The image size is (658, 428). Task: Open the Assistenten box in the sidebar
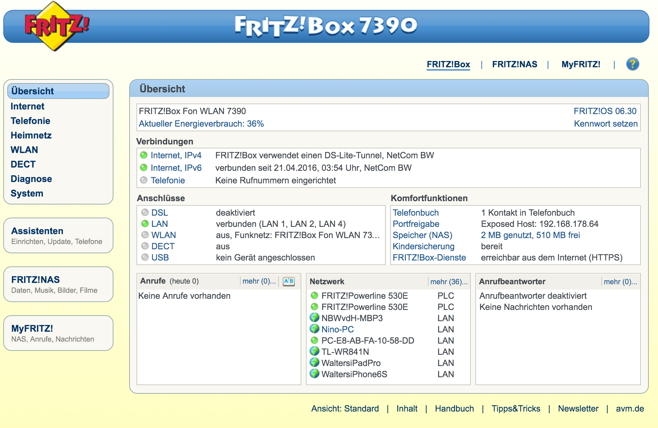coord(58,235)
